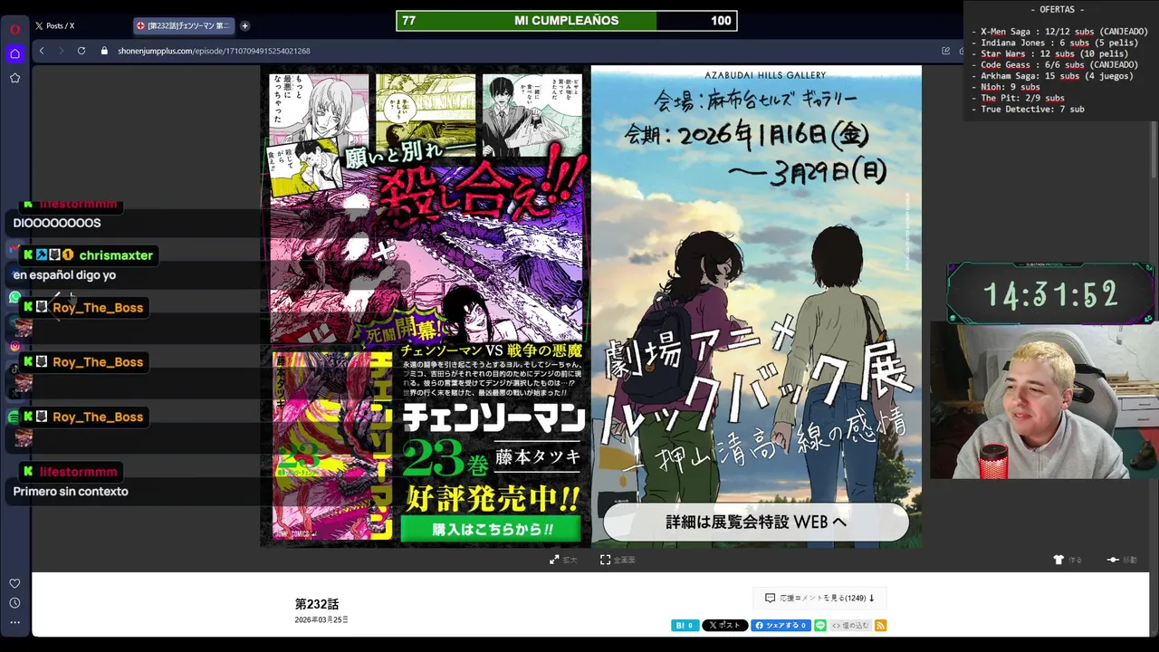The image size is (1159, 652).
Task: Go back with the back arrow
Action: click(42, 51)
